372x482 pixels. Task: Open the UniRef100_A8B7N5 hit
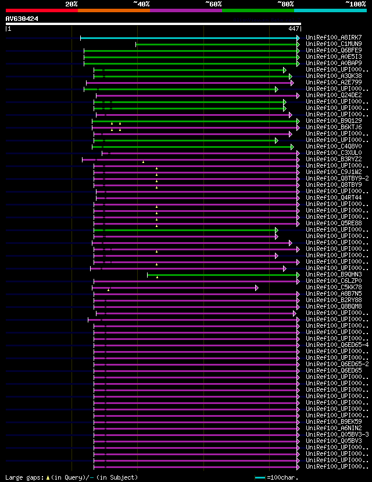334,293
